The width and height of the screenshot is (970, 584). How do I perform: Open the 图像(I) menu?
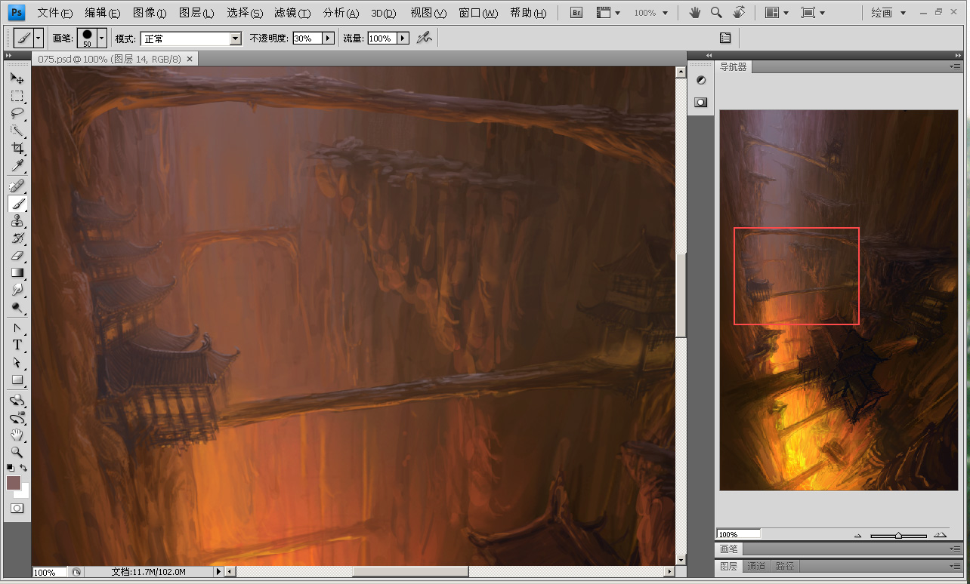point(150,13)
